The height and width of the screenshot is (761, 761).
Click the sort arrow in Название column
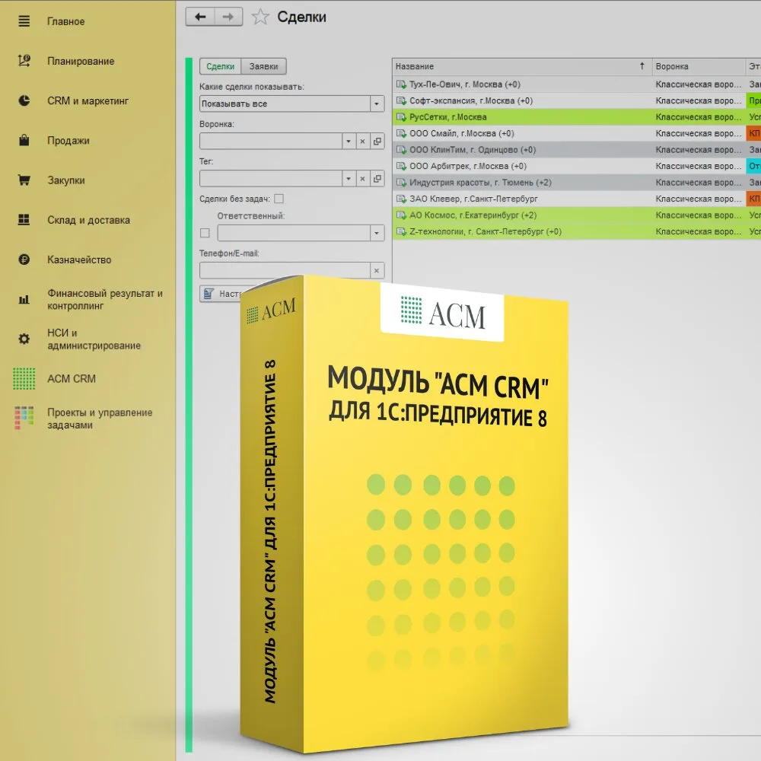coord(642,66)
